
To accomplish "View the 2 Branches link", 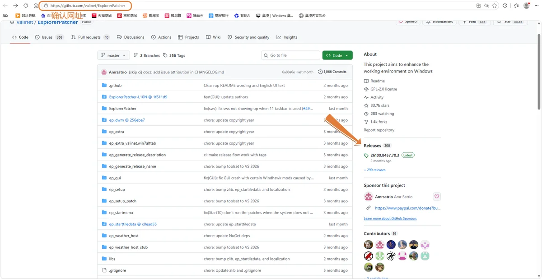I will pos(147,55).
